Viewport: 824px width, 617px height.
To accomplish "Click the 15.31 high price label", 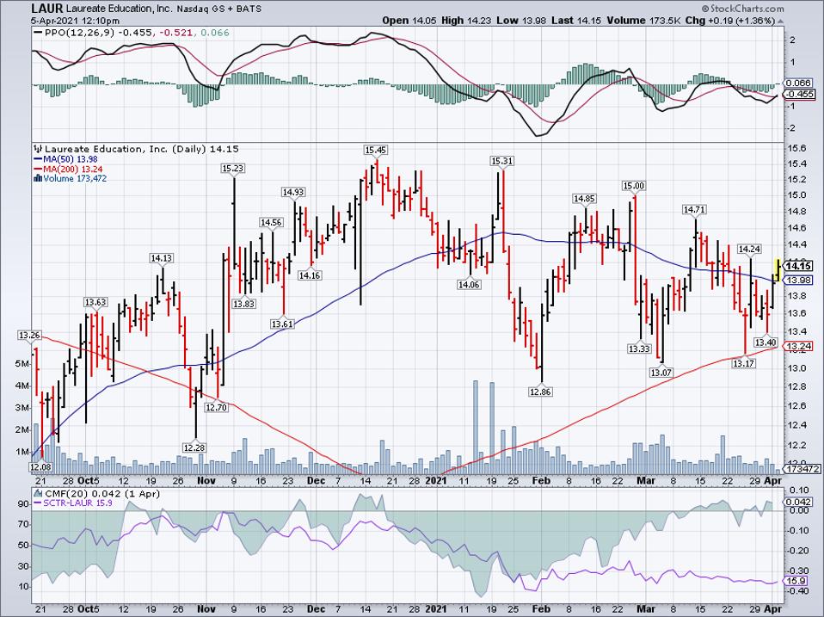I will 501,161.
